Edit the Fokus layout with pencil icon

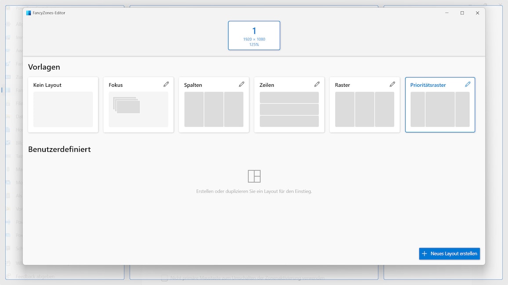pyautogui.click(x=166, y=84)
